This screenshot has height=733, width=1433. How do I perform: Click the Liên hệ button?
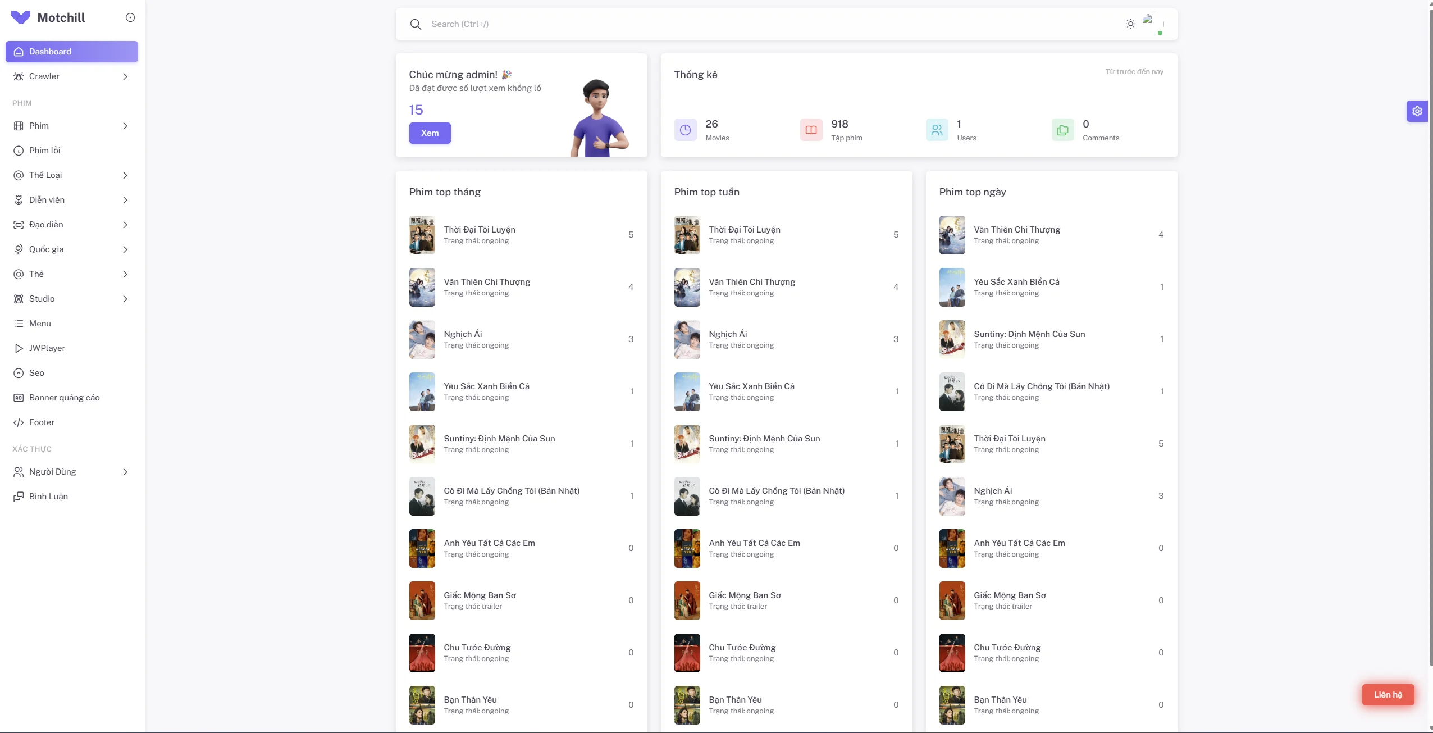point(1387,694)
